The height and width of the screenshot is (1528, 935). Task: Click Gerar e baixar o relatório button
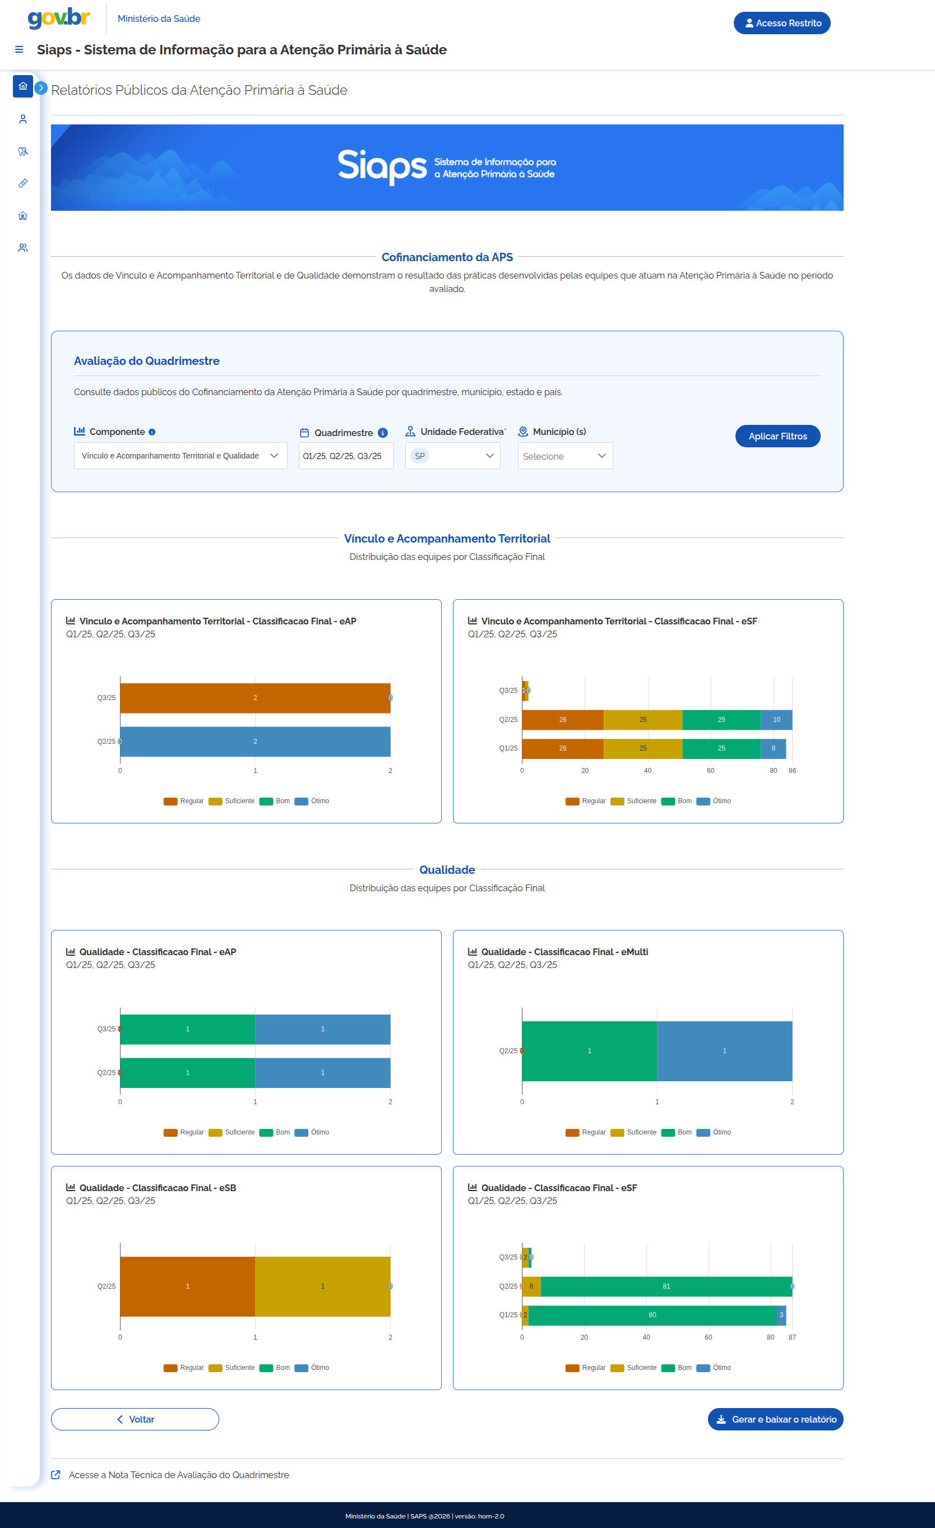pyautogui.click(x=775, y=1419)
